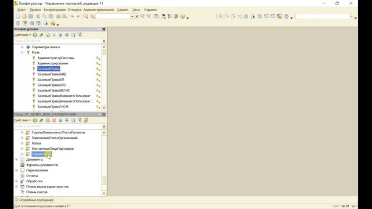
Task: Select Журналы документов tree item
Action: coord(42,165)
